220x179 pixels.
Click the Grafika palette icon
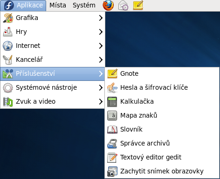8,18
